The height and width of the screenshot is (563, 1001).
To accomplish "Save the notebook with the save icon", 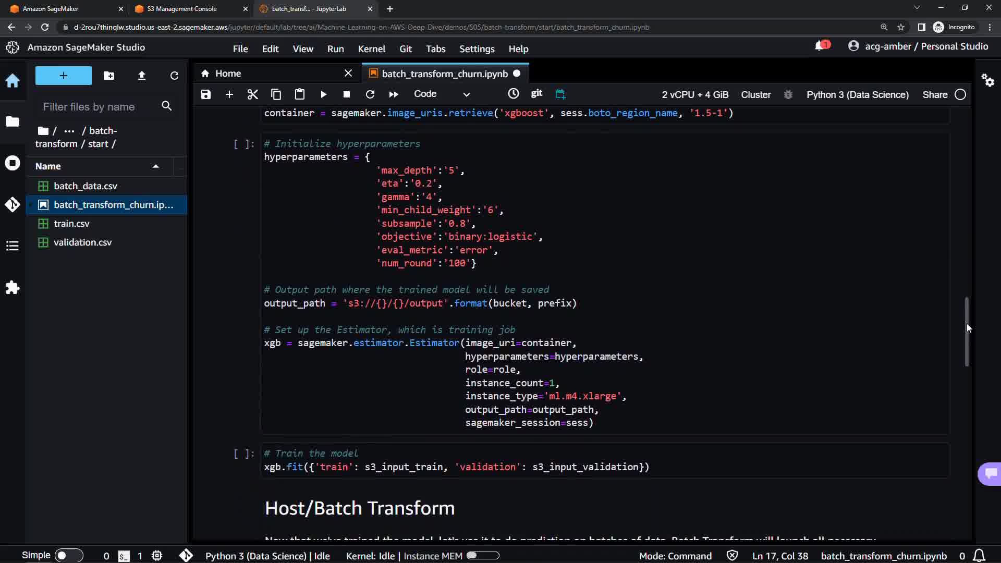I will [206, 94].
